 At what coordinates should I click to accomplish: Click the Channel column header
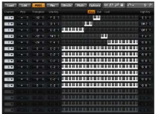pos(9,12)
